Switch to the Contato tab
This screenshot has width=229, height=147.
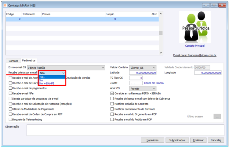(x=13, y=61)
